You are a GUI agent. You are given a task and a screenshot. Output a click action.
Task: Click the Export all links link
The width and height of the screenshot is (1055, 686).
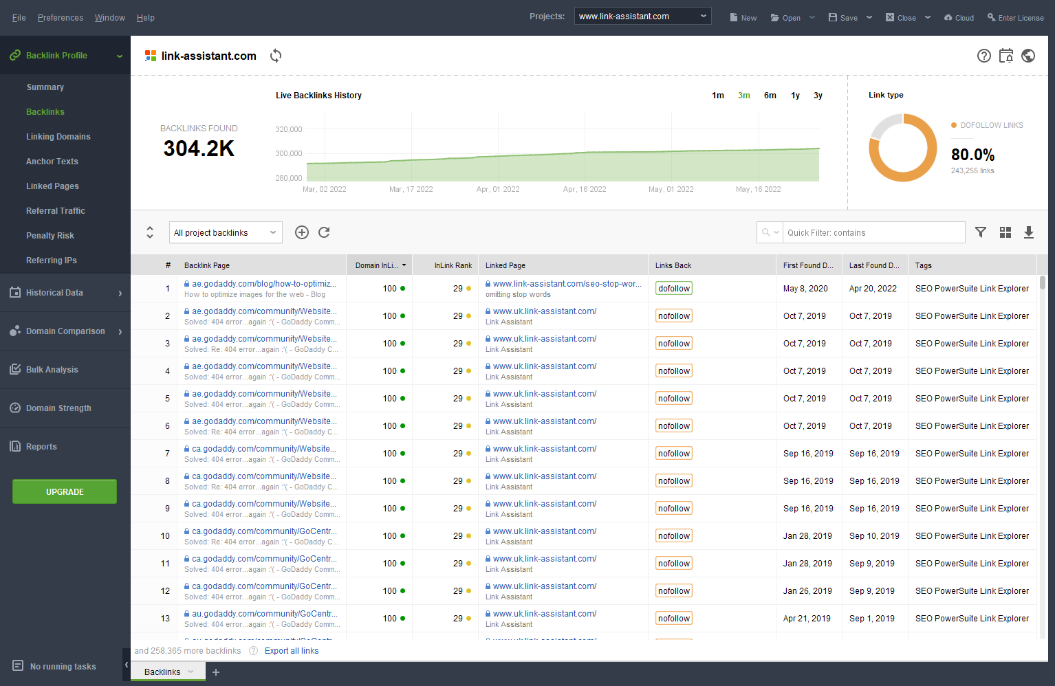(x=292, y=651)
